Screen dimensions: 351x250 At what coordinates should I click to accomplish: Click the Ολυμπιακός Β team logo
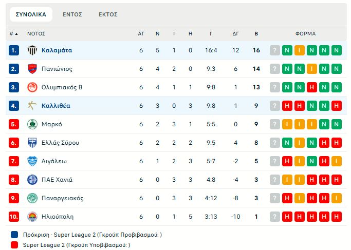coord(32,87)
